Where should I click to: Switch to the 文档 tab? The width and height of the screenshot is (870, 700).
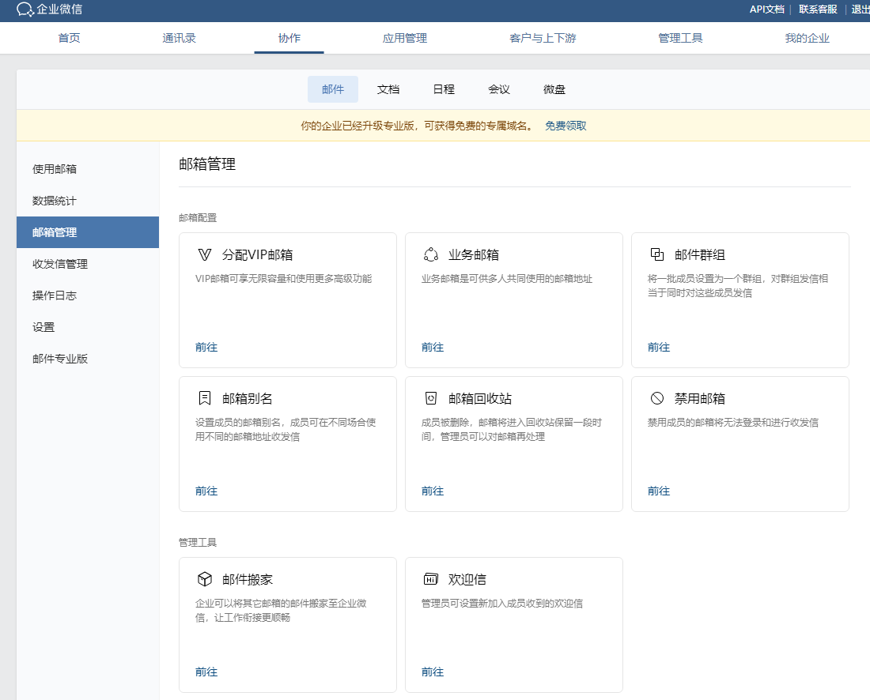388,89
